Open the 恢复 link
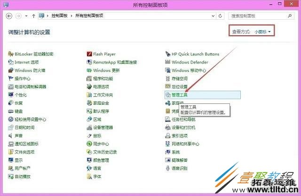 (19, 103)
